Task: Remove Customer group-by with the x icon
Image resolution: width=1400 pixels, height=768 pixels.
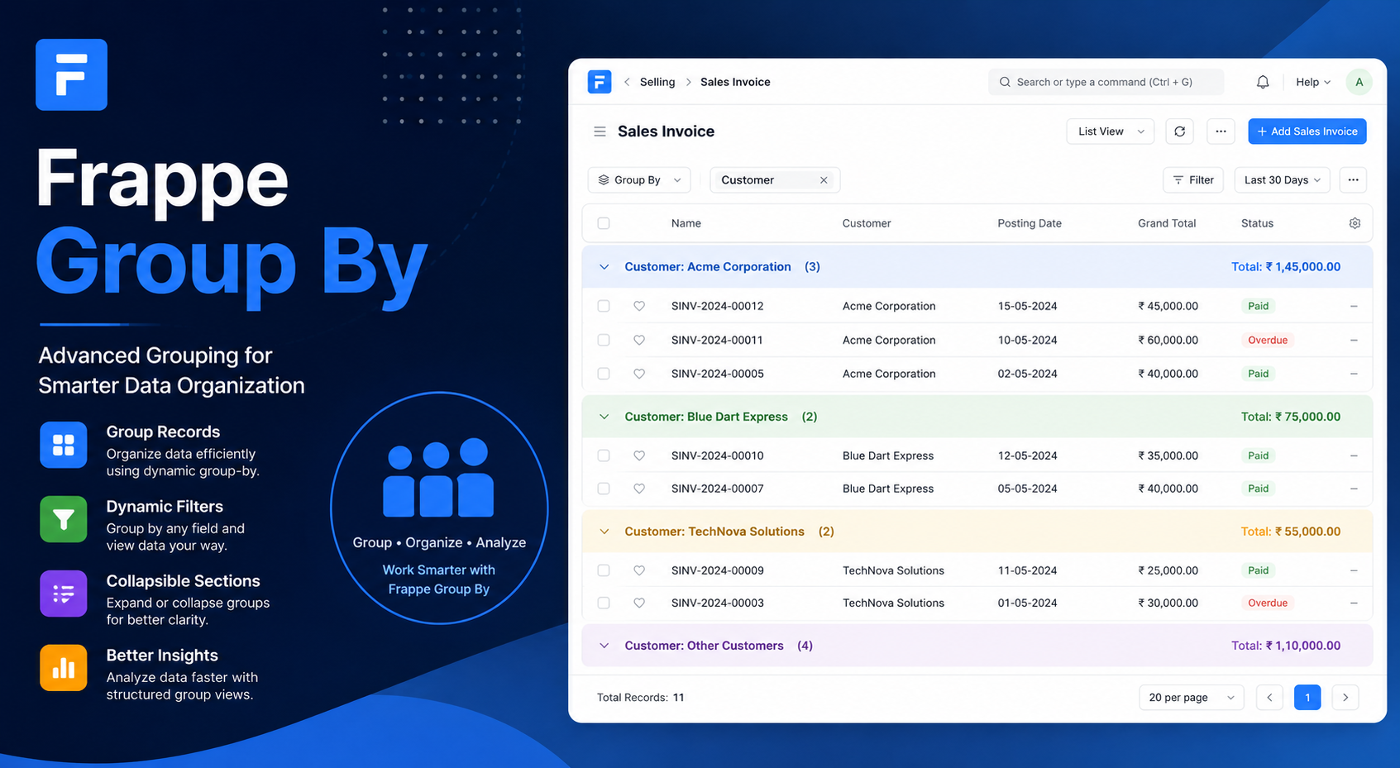Action: tap(824, 180)
